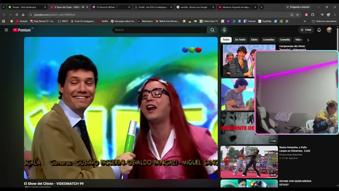Show more hidden bookmarks chevron

(x=305, y=21)
